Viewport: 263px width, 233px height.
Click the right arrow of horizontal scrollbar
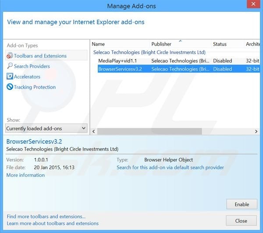256,132
